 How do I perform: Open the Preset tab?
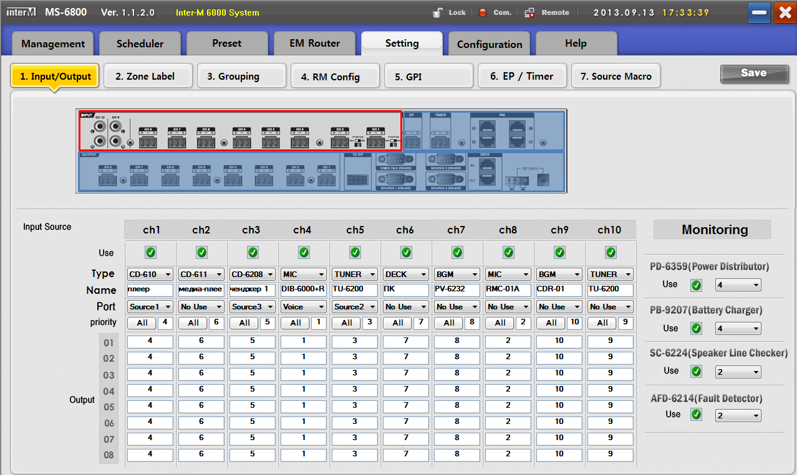coord(228,44)
